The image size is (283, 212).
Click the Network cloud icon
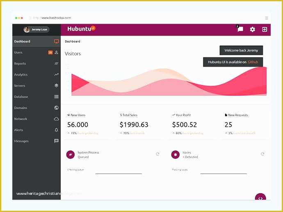coord(56,119)
